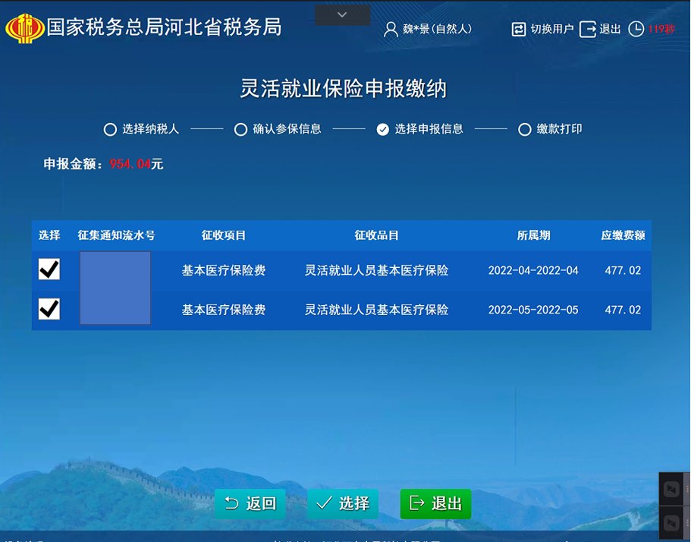Click the upper camera icon at right edge

pyautogui.click(x=671, y=489)
